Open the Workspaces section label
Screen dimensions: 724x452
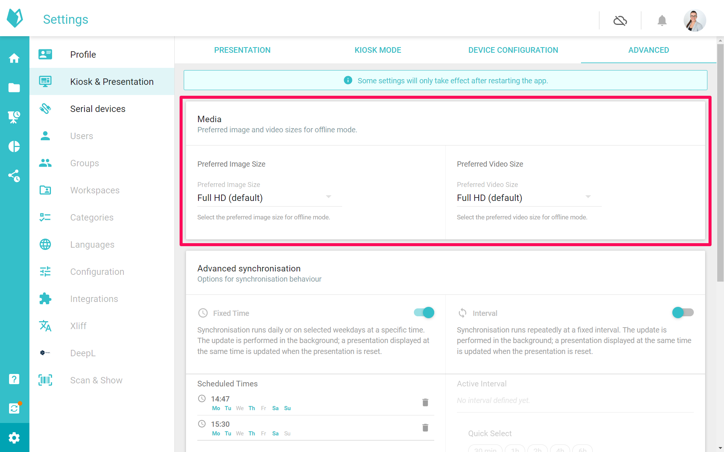tap(95, 190)
